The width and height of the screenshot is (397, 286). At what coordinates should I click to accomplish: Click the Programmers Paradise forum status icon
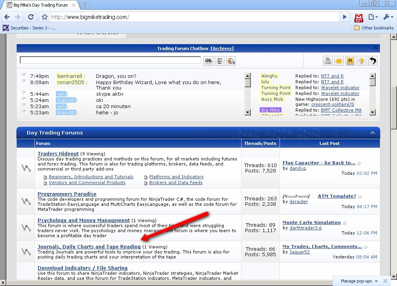pyautogui.click(x=26, y=201)
